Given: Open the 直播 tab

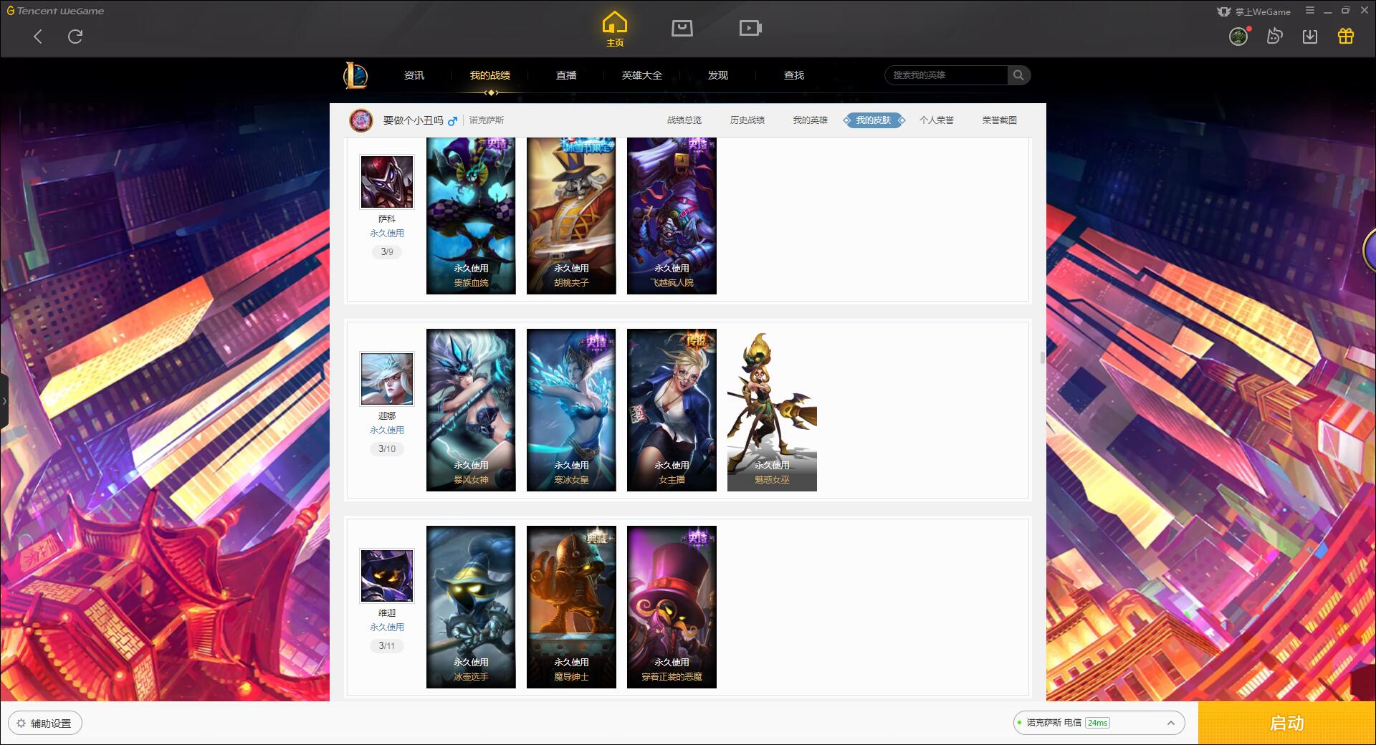Looking at the screenshot, I should tap(566, 75).
